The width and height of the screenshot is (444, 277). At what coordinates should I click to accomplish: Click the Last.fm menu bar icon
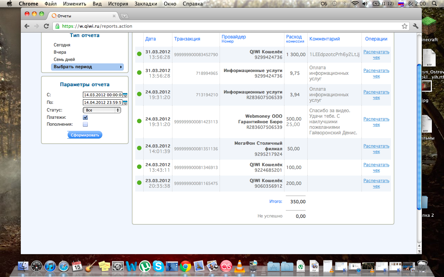324,4
